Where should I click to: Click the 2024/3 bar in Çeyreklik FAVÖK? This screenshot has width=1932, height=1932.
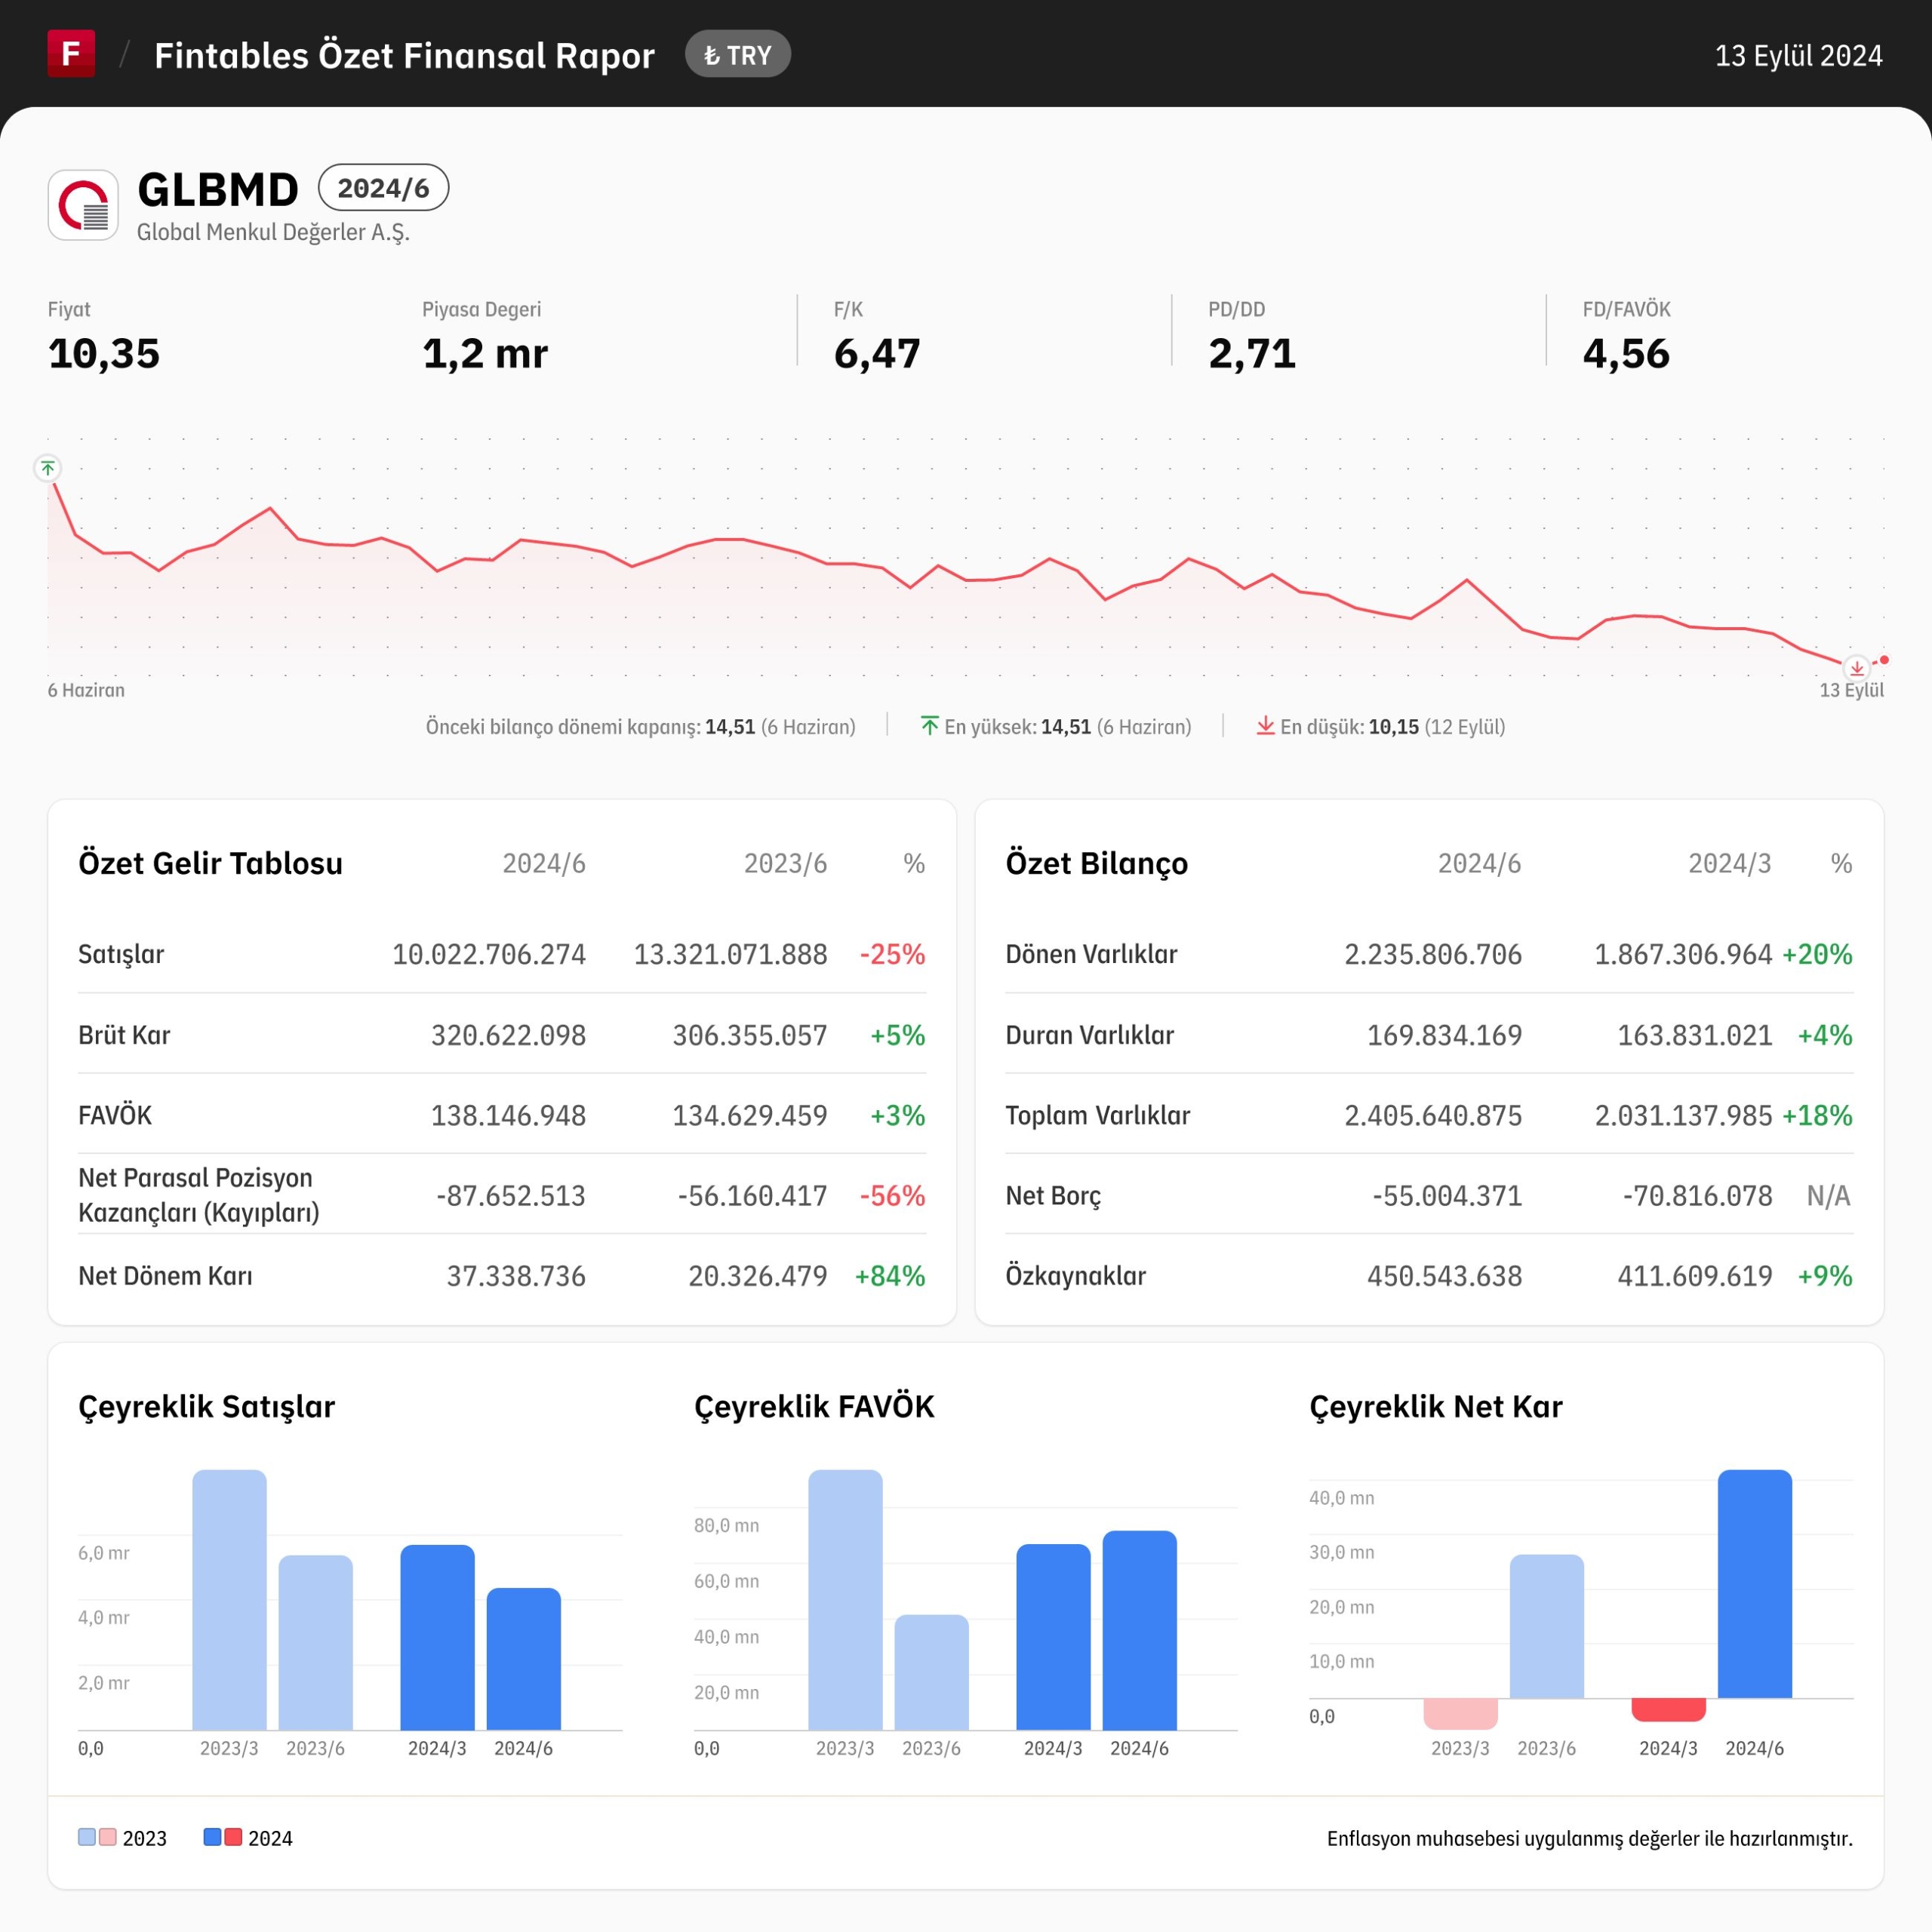click(1053, 1637)
